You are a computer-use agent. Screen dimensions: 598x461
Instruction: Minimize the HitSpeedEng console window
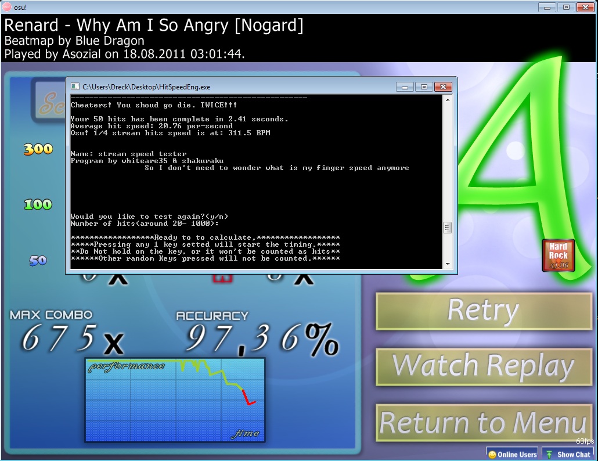click(x=405, y=87)
